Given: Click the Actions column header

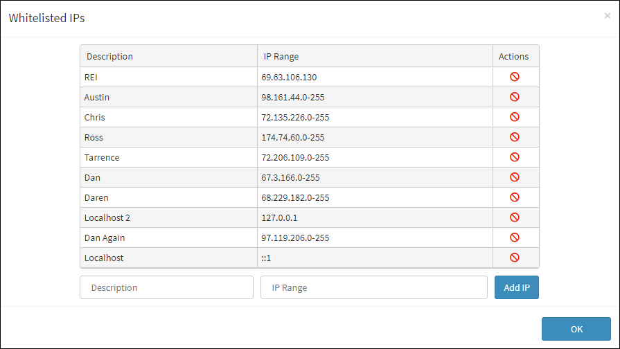Looking at the screenshot, I should coord(513,56).
